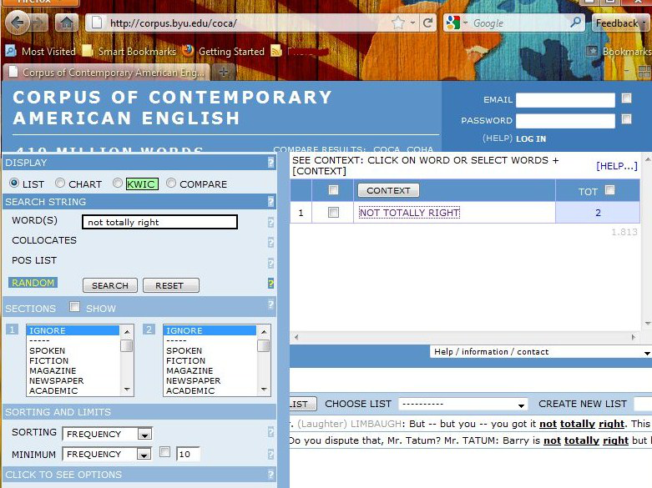
Task: Open help question mark beside SEARCH STRING
Action: 270,202
